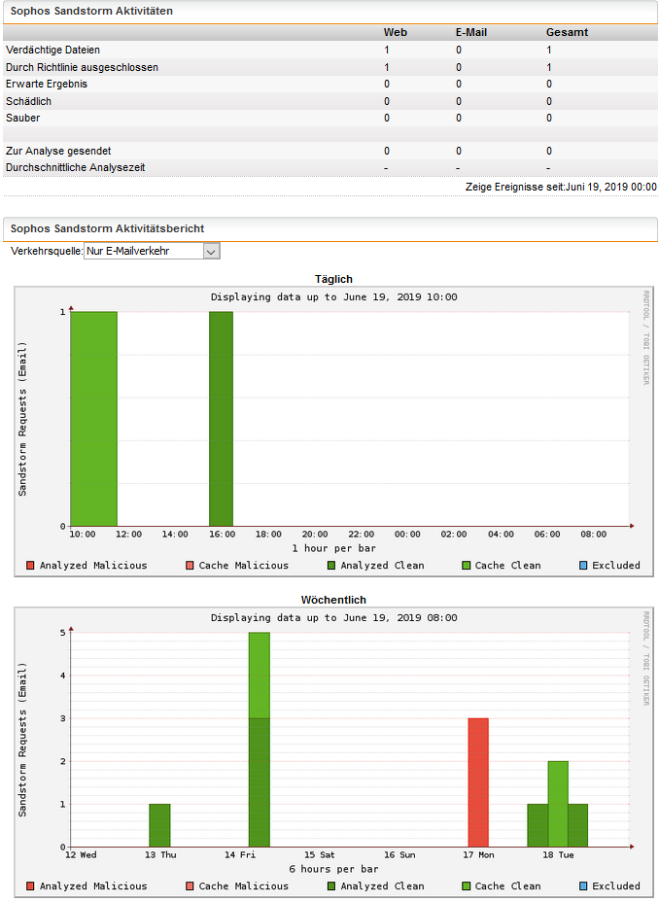Click the Gesamt value for Zur Analyse gesendet

coord(549,151)
